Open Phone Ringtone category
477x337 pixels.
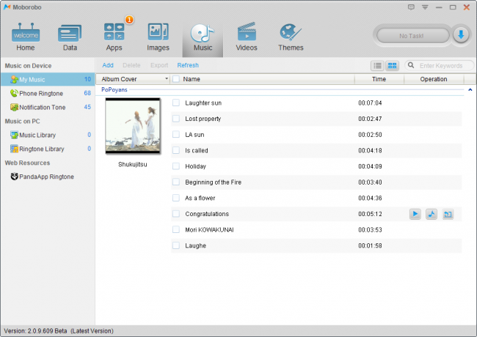(x=48, y=93)
